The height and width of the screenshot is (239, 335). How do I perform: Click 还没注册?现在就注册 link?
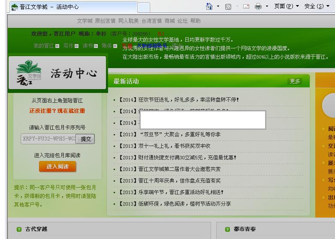(57, 111)
